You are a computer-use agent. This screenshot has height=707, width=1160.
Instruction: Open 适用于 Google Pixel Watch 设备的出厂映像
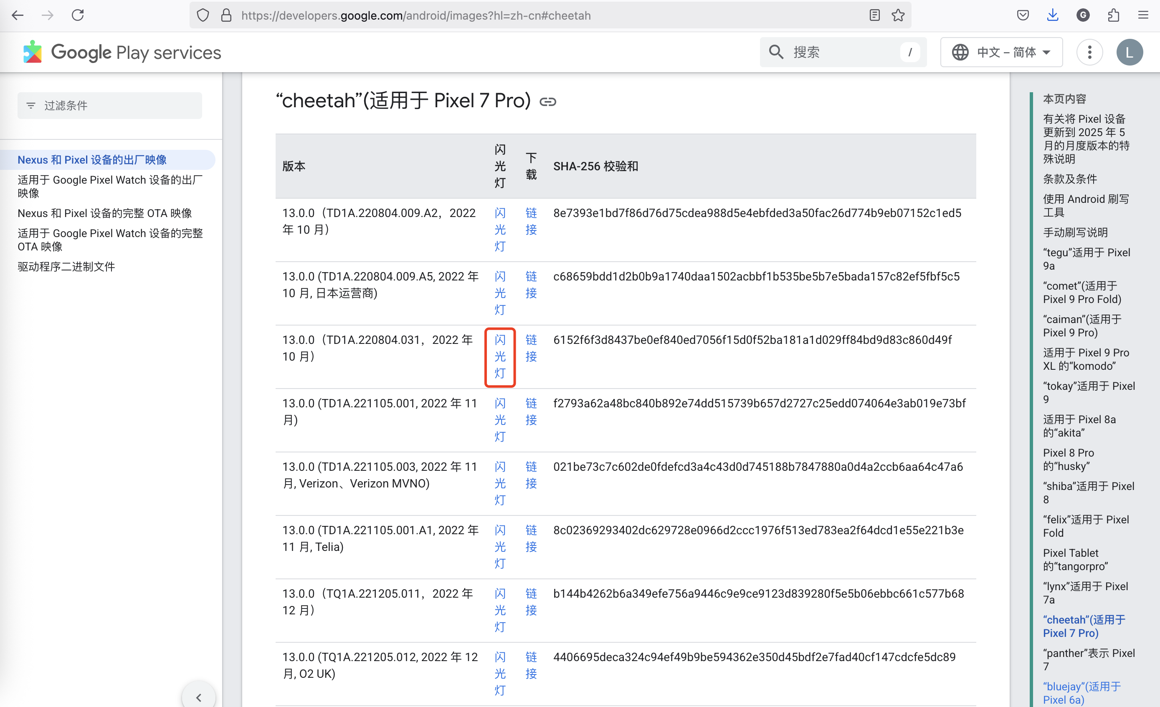tap(110, 186)
